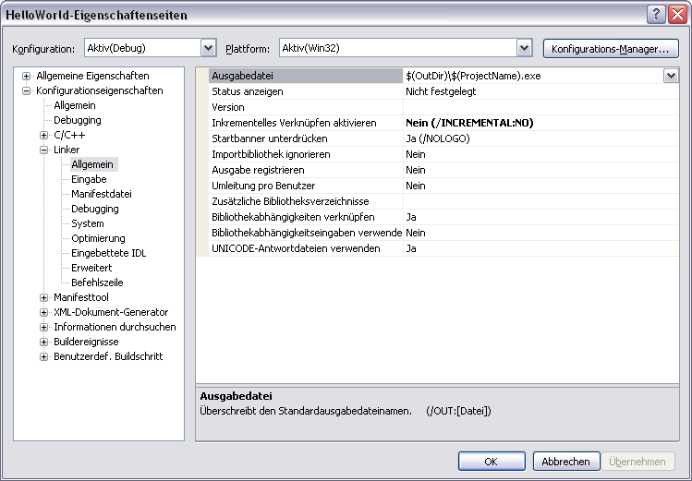Viewport: 692px width, 481px height.
Task: Open the Befehlszeile linker page
Action: tap(97, 283)
